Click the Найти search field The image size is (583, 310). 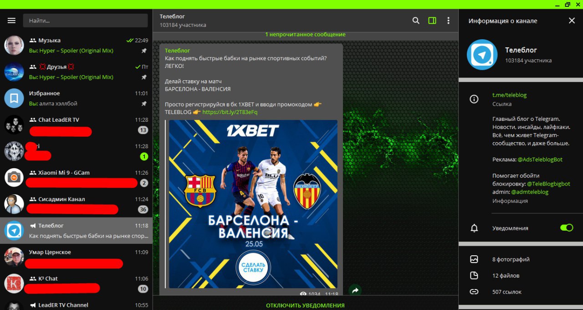85,21
